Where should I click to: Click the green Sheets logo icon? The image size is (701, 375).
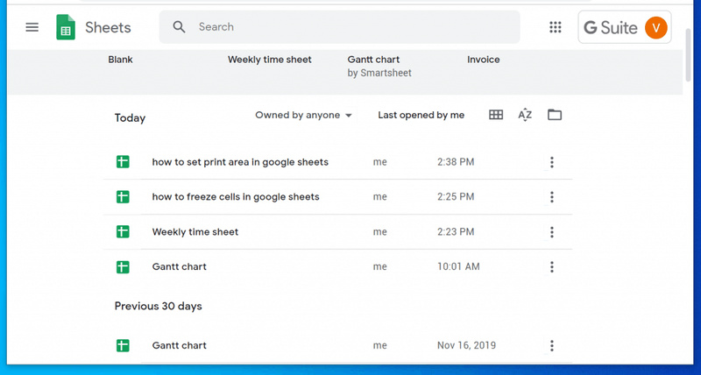(65, 27)
